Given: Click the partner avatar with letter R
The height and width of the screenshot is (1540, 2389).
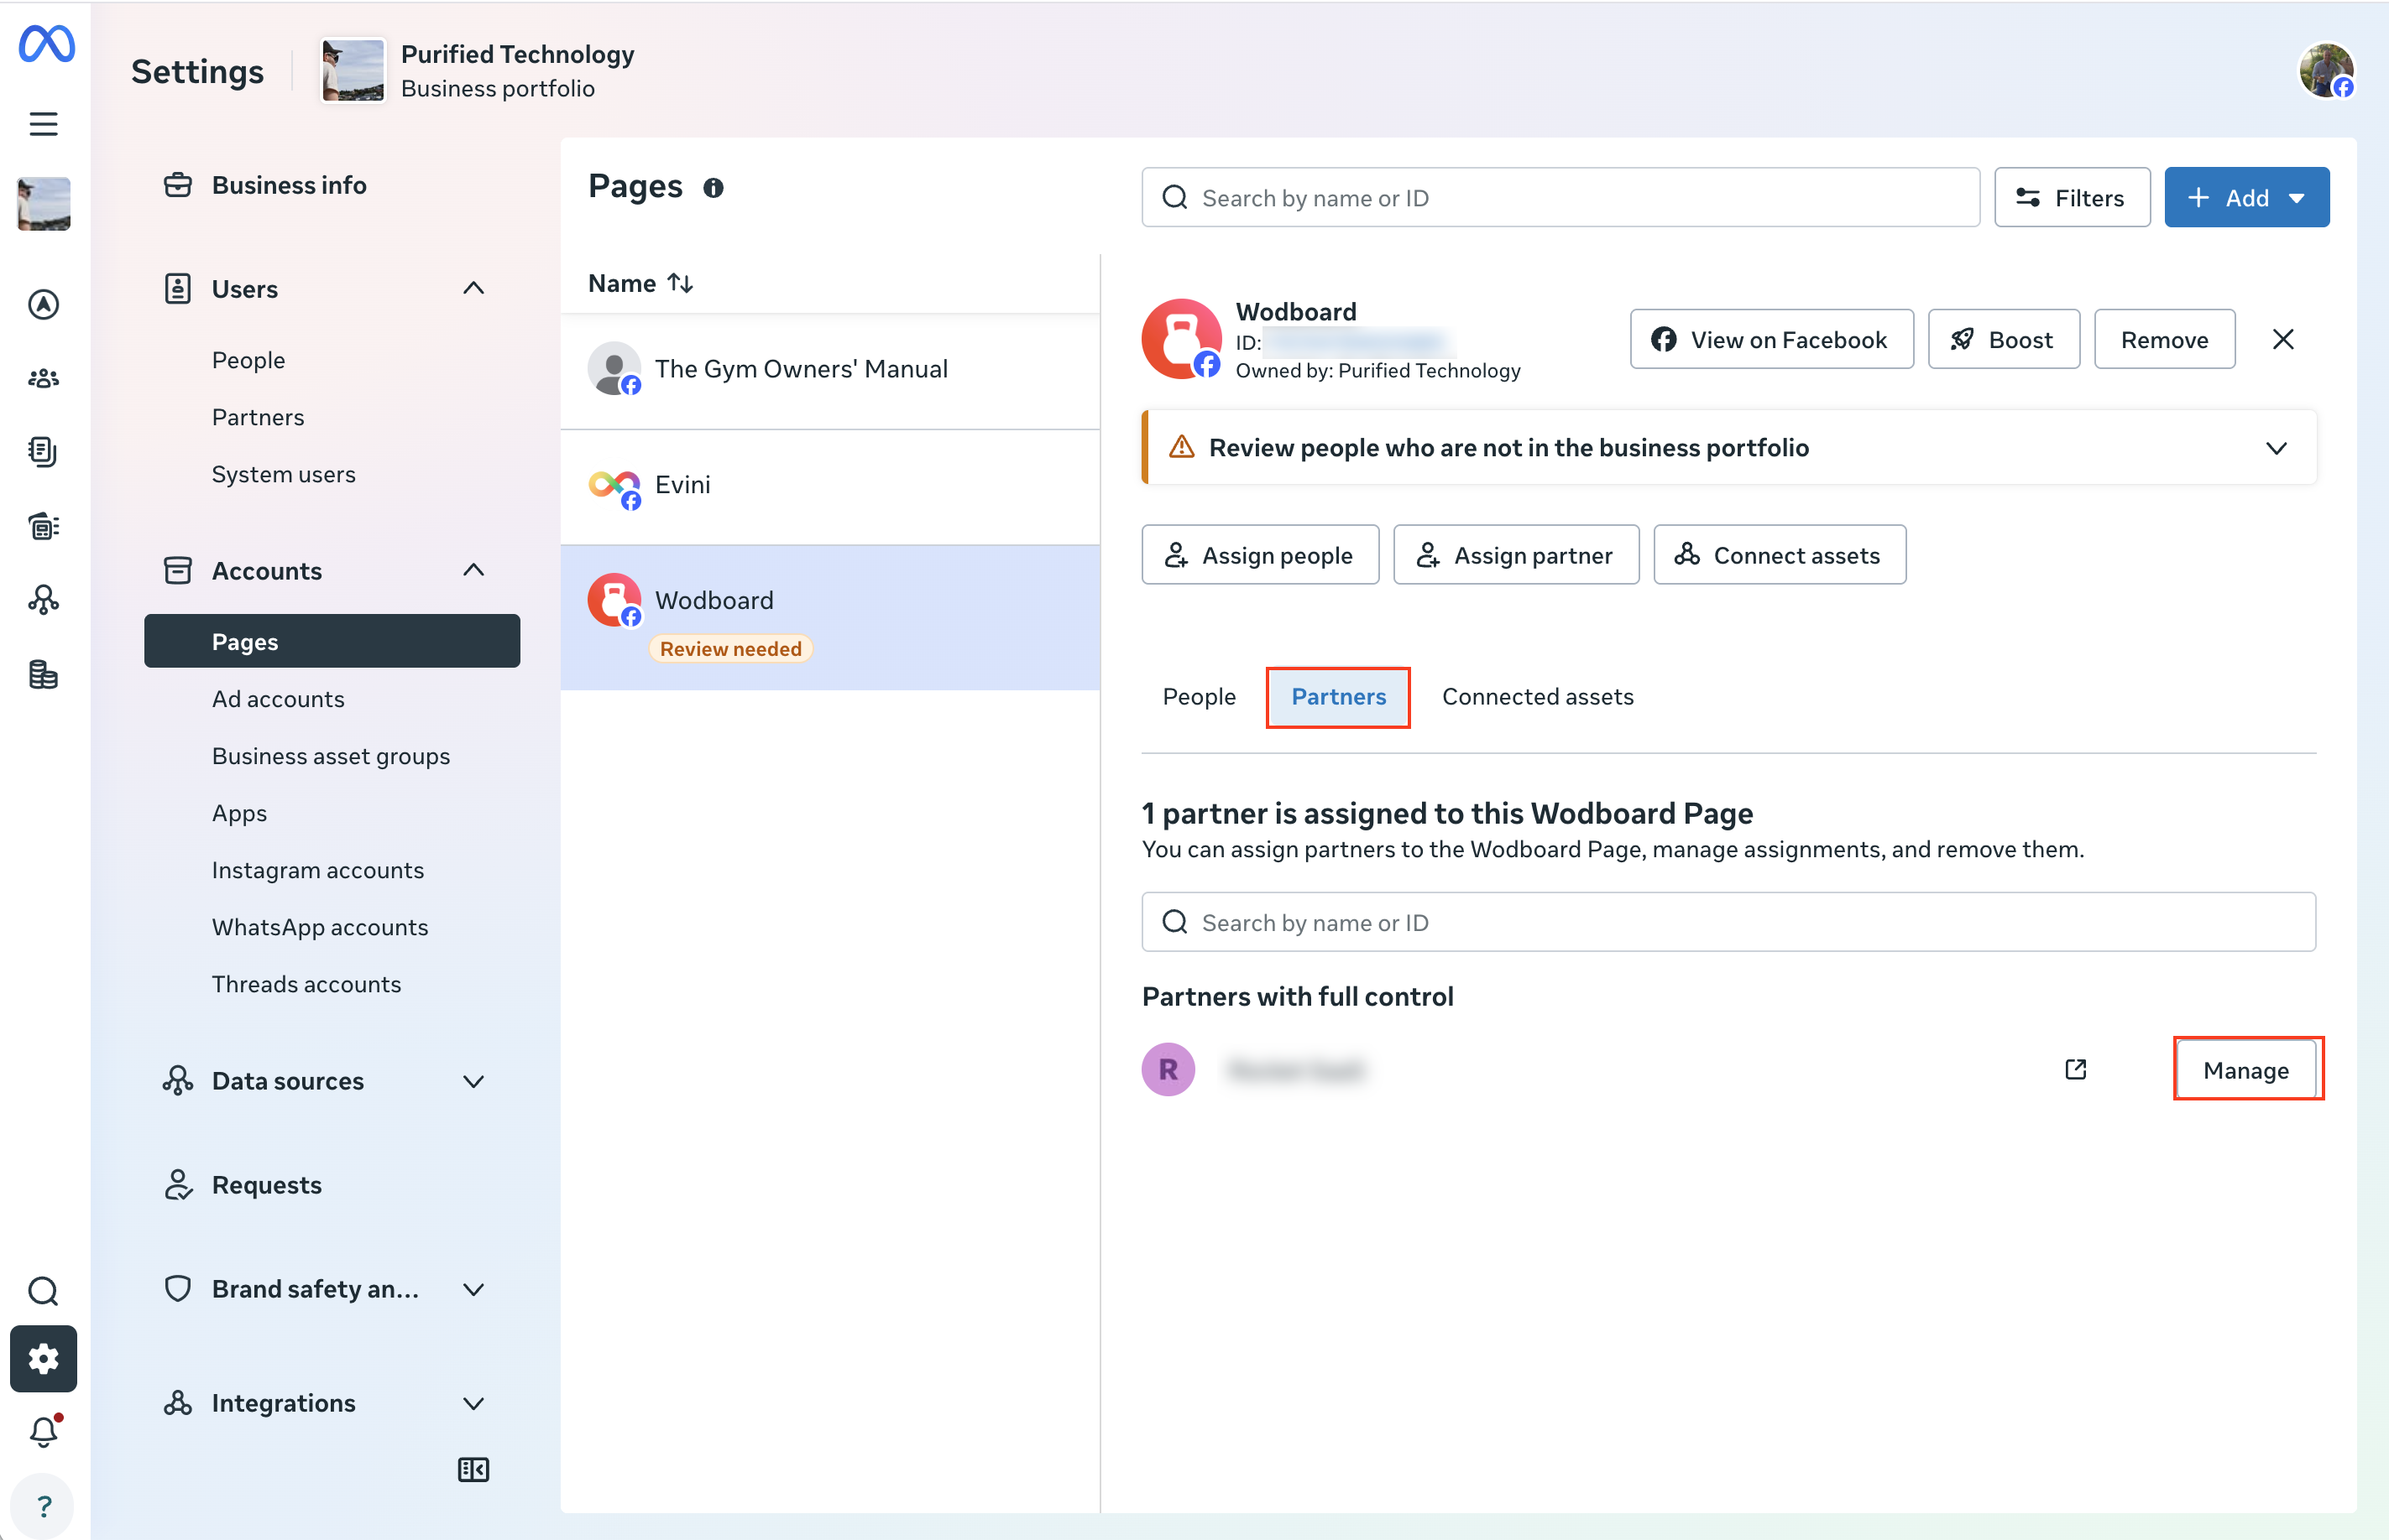Looking at the screenshot, I should point(1168,1069).
